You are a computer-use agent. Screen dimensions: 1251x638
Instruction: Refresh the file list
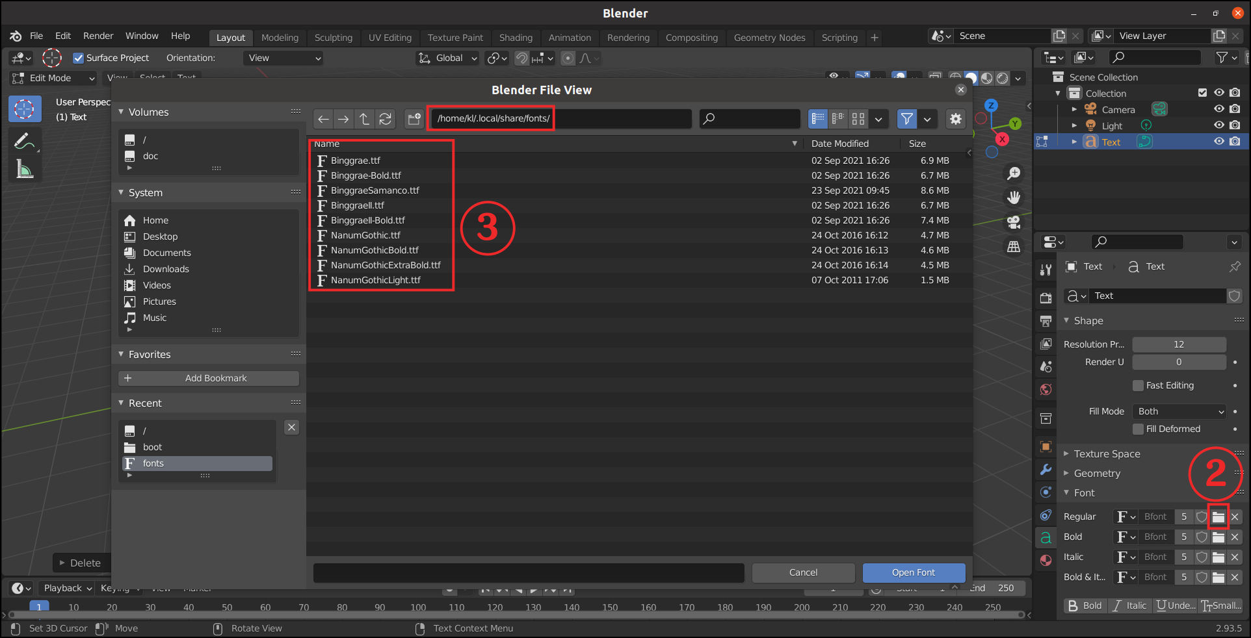tap(386, 119)
